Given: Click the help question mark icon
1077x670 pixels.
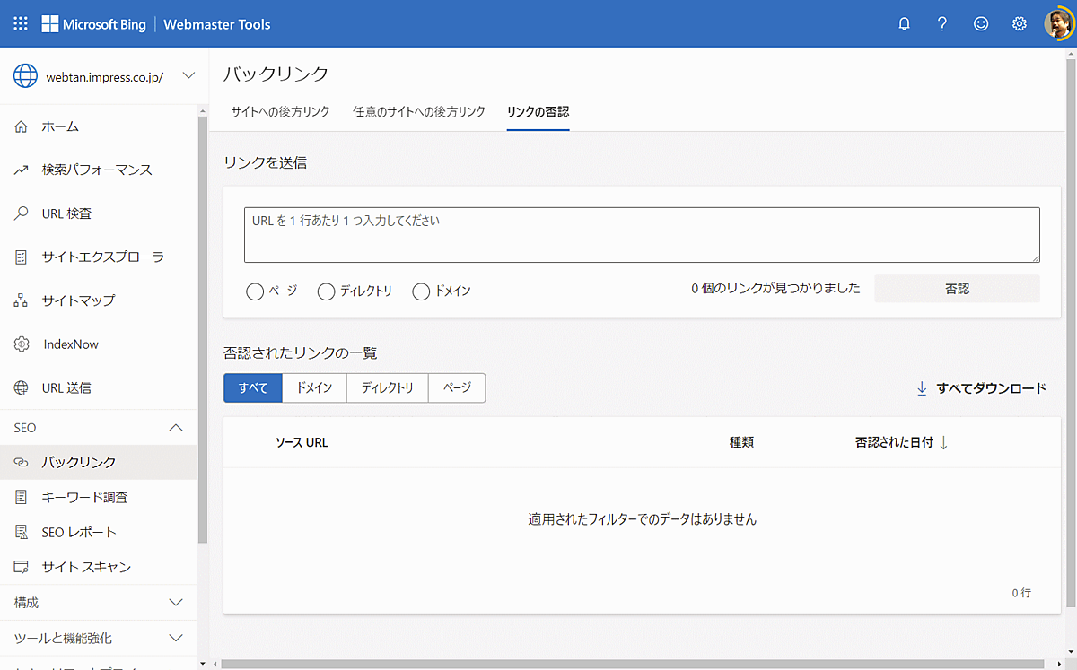Looking at the screenshot, I should pos(942,24).
